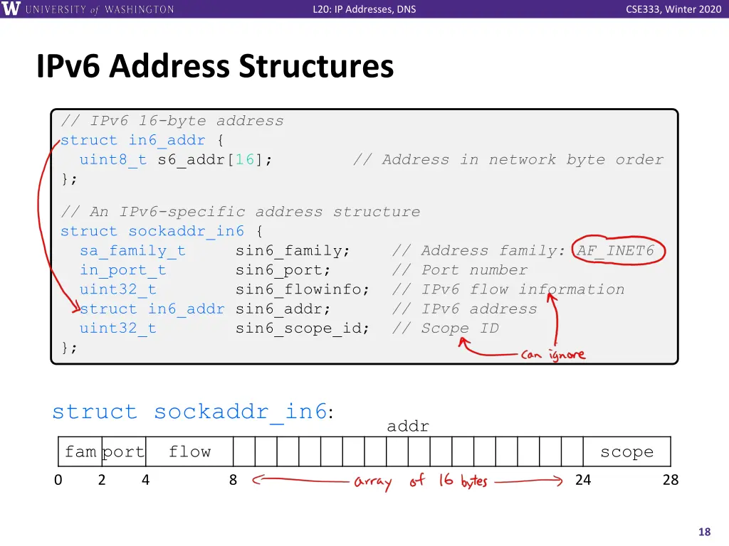The image size is (729, 546).
Task: Click the 'sin6_flowinfo;' field
Action: [302, 290]
